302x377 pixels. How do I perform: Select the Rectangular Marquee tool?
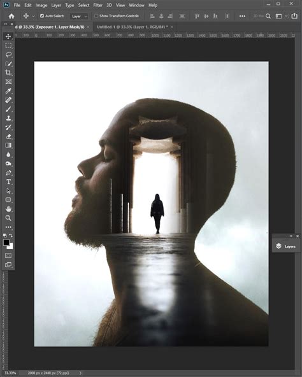[x=8, y=45]
